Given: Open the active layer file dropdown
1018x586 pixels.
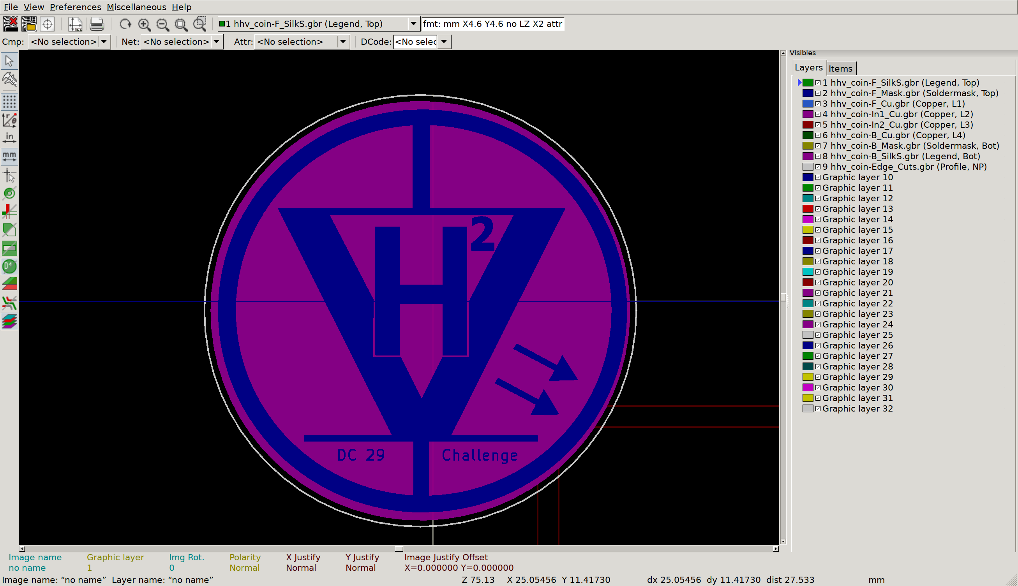Looking at the screenshot, I should 414,24.
